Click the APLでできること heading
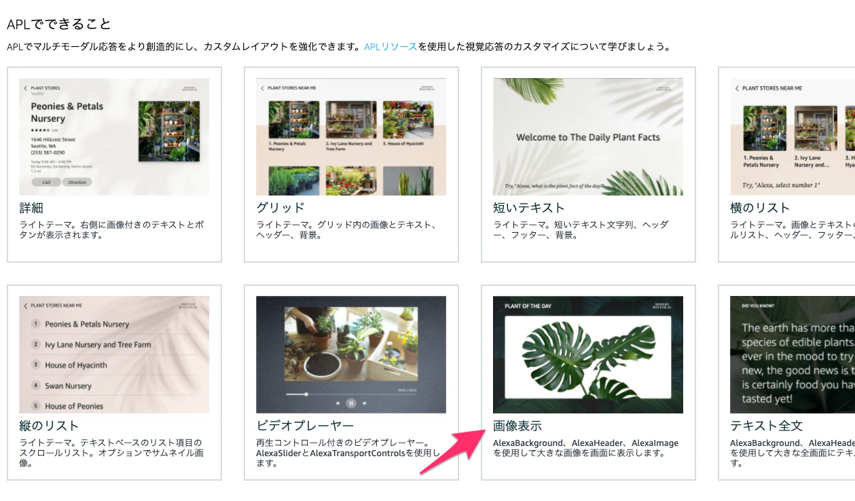The image size is (855, 501). tap(59, 24)
